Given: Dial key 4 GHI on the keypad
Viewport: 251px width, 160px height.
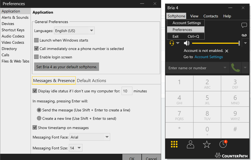Looking at the screenshot, I should 179,99.
